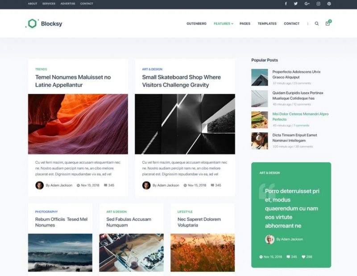Click the Blocksy hexagon logo
The image size is (357, 276).
(32, 24)
